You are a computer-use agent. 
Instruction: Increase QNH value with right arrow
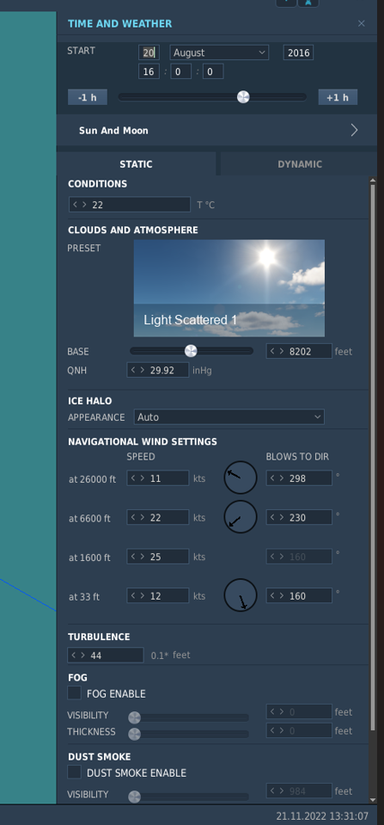[143, 370]
